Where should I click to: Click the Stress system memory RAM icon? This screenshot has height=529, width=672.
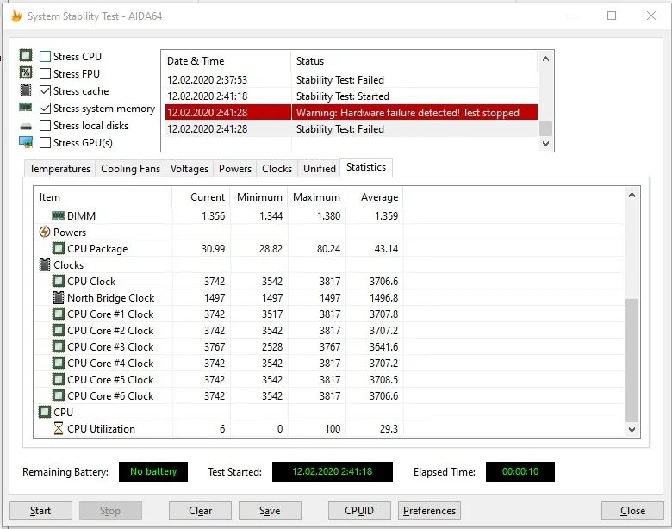point(26,107)
